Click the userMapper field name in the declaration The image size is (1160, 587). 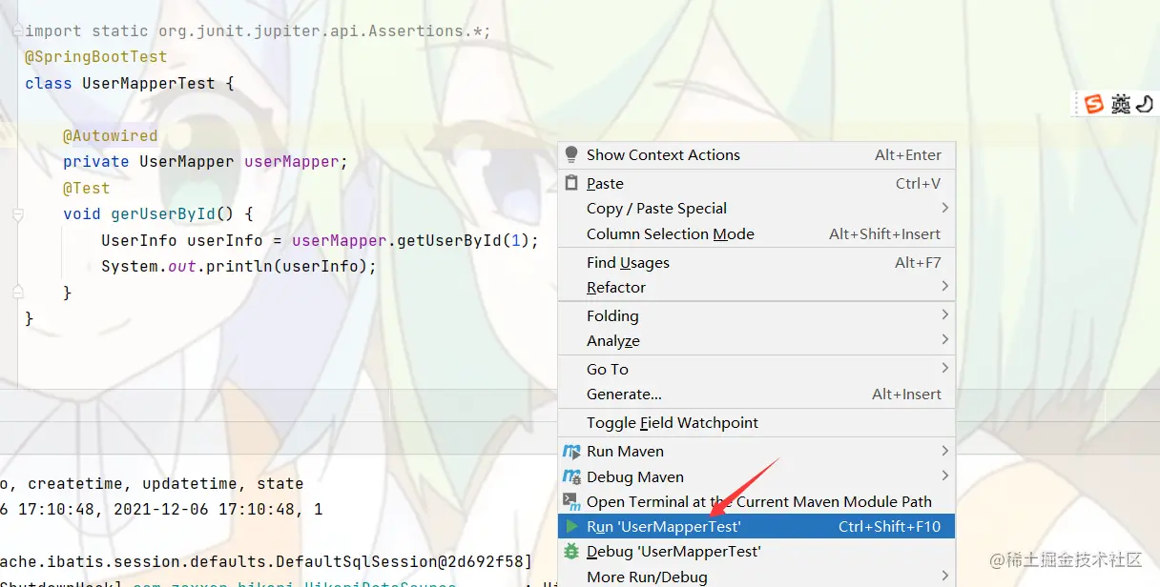(x=292, y=161)
